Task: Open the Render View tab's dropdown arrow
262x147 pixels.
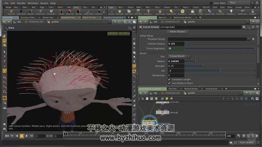Action: 58,17
